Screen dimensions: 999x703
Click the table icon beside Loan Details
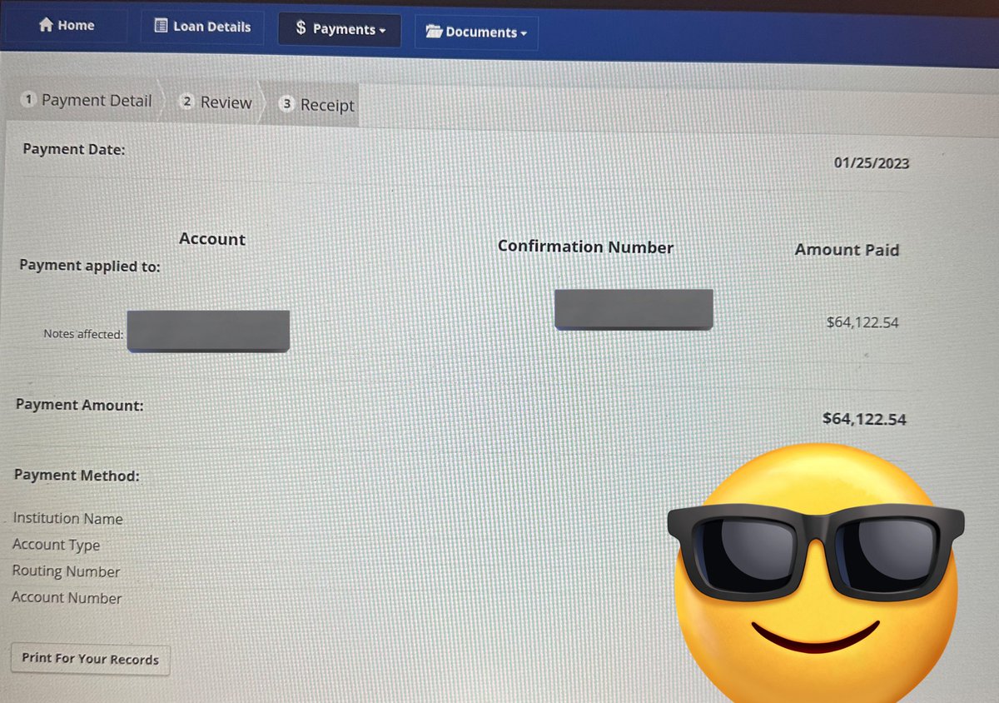coord(162,26)
